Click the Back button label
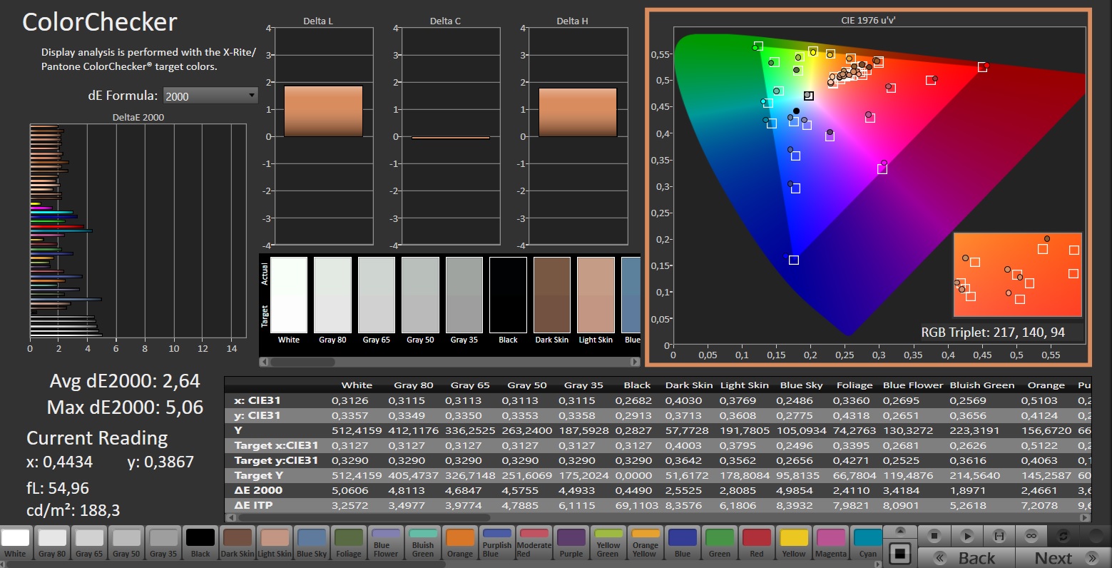Screen dimensions: 1112x568 (x=976, y=558)
